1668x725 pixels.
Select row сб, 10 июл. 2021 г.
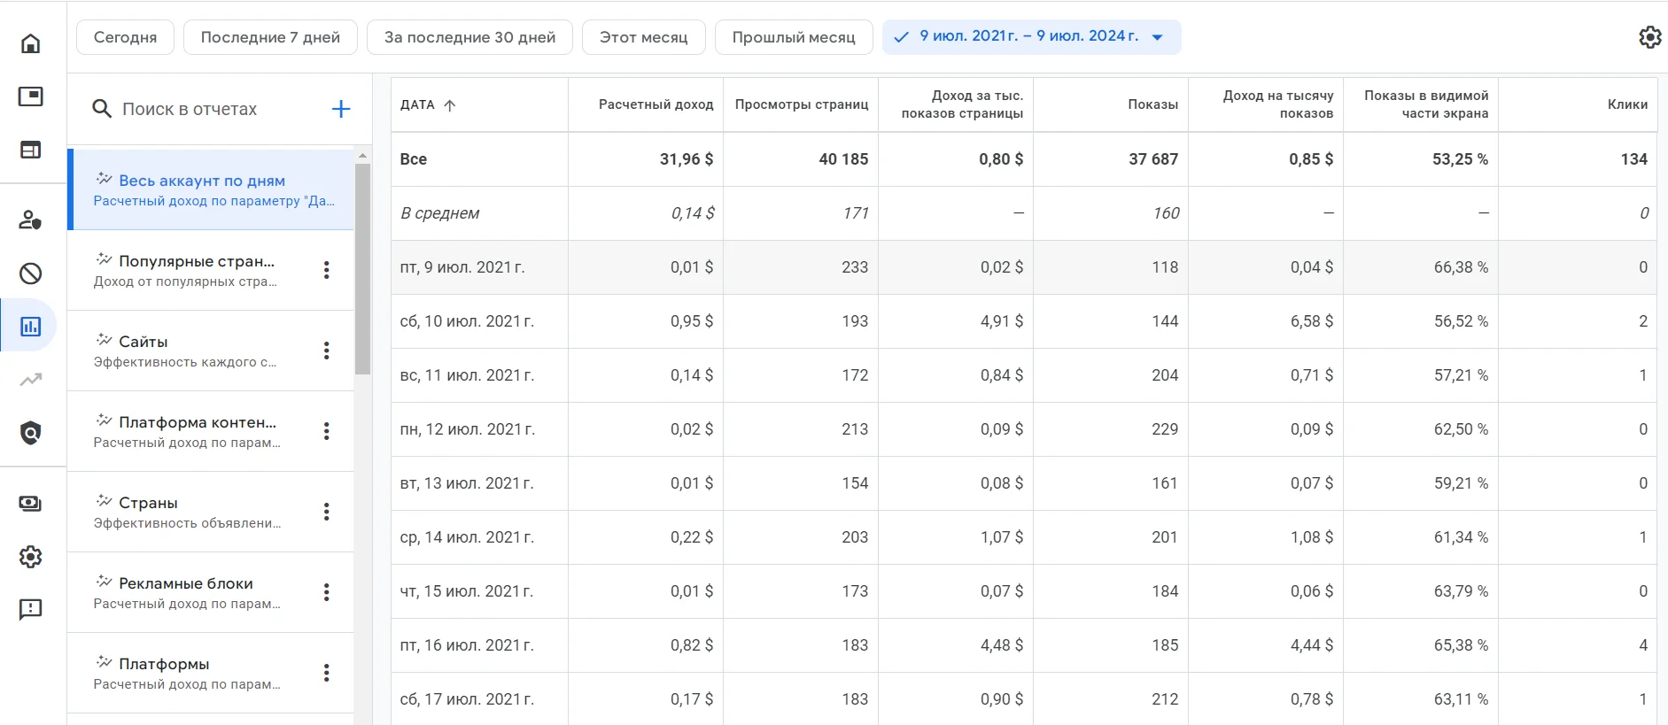(1024, 321)
